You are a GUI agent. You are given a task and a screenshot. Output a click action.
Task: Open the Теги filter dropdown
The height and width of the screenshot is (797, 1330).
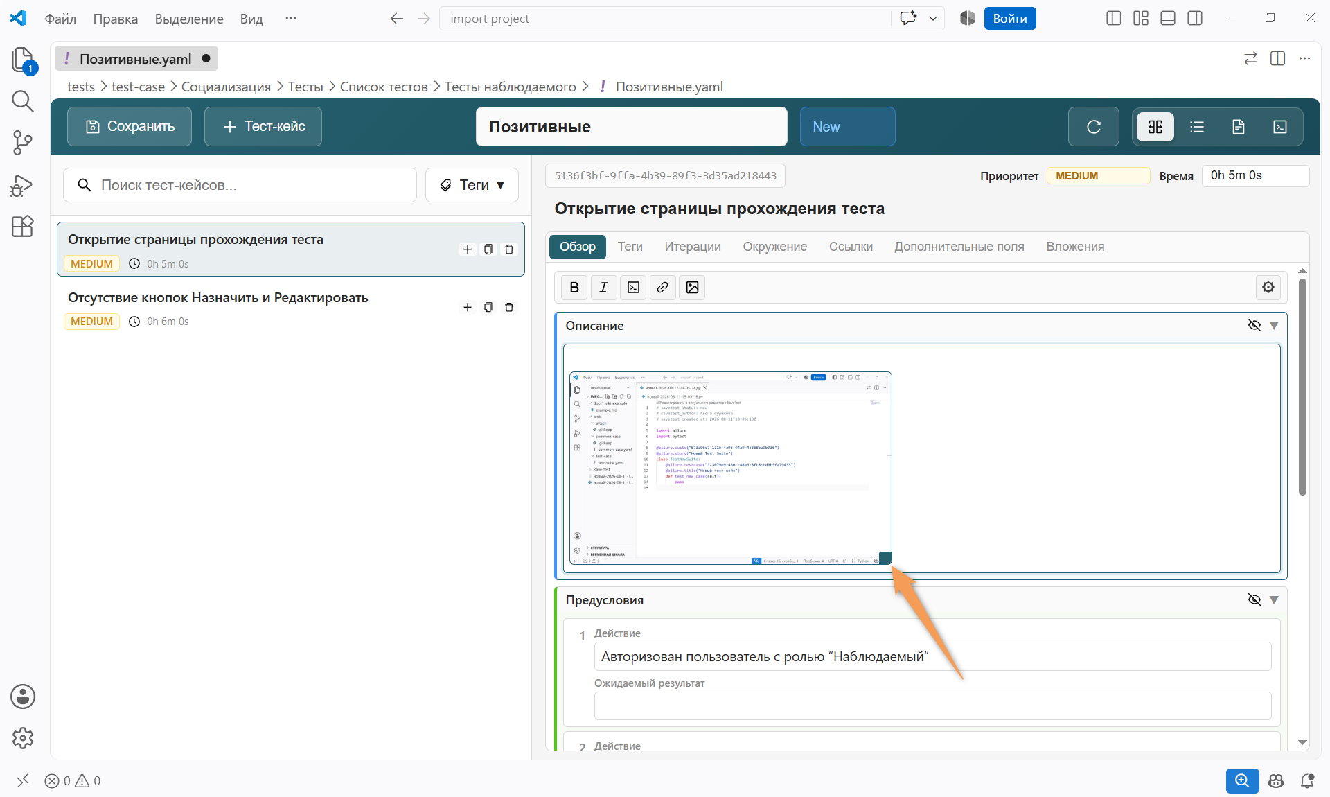(472, 185)
